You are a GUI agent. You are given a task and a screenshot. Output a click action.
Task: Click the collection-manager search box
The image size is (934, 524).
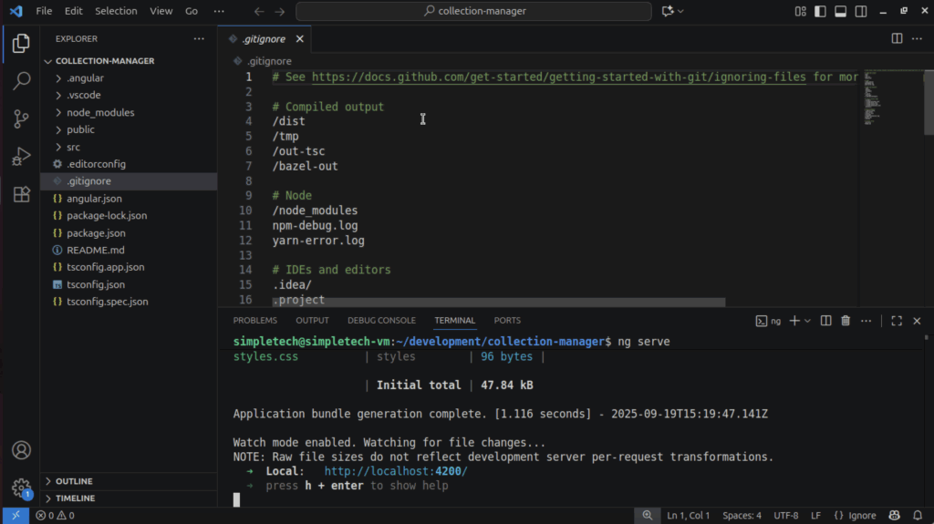click(x=473, y=11)
